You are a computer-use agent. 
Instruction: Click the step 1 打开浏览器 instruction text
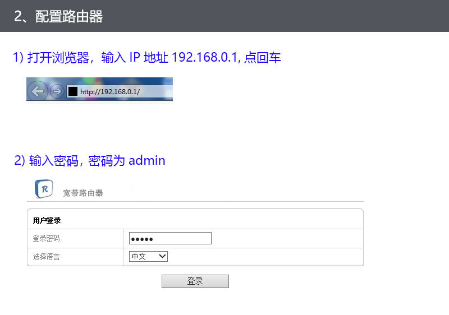tap(56, 58)
